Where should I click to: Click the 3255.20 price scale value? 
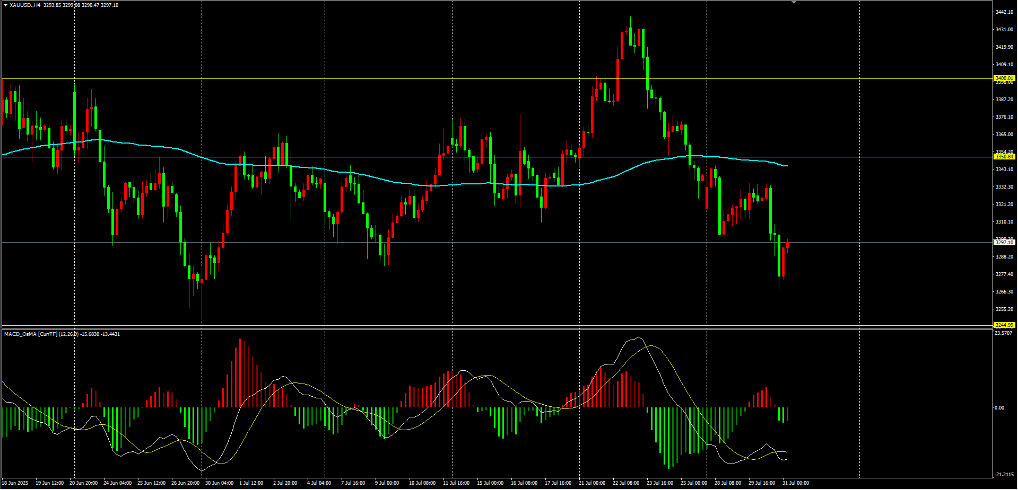[1004, 309]
